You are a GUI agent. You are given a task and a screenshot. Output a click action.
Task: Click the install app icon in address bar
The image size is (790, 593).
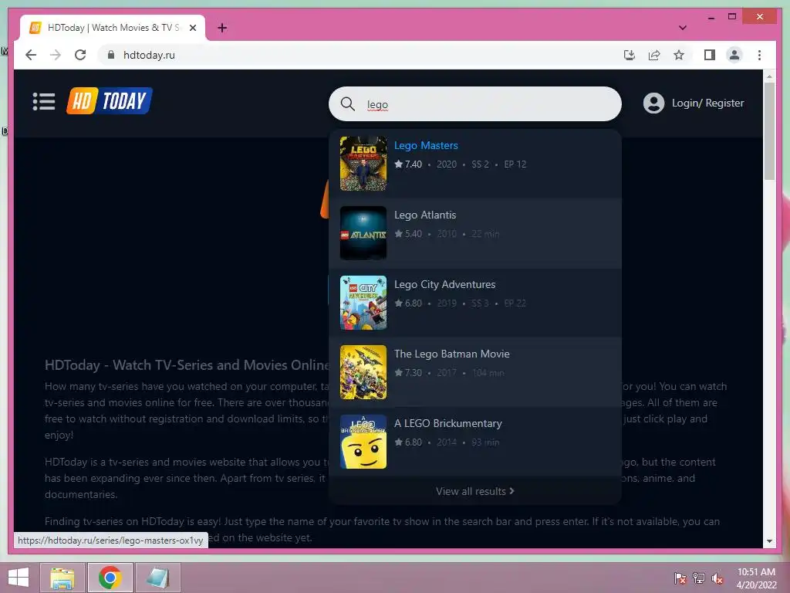coord(630,55)
